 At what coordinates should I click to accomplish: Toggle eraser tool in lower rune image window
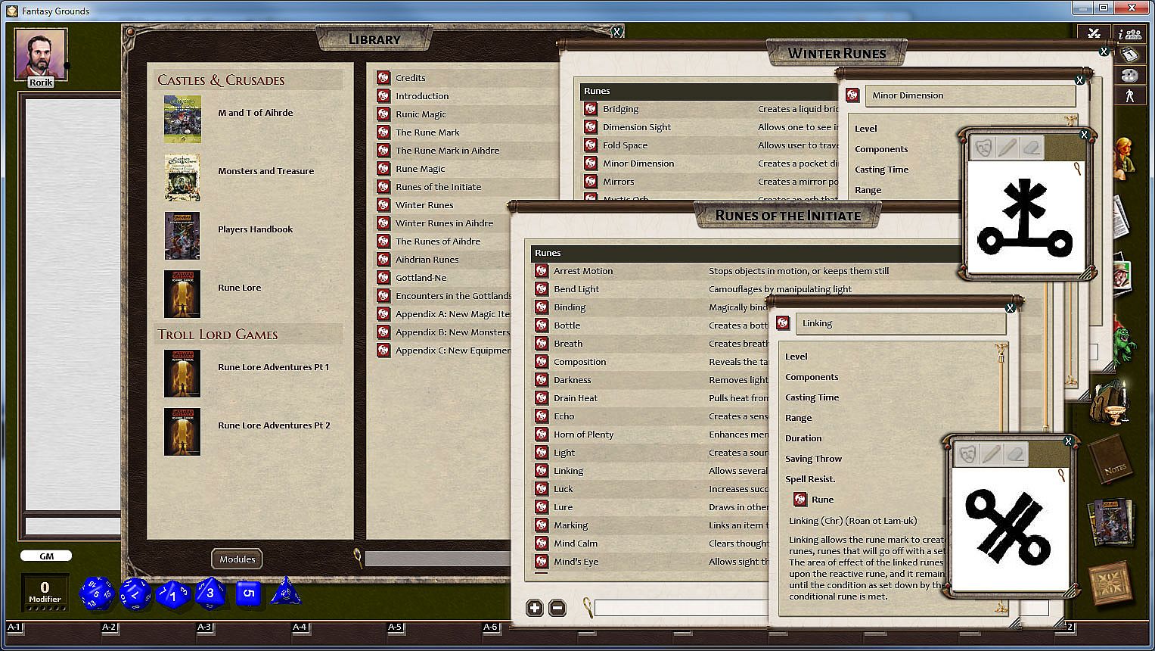coord(1016,454)
